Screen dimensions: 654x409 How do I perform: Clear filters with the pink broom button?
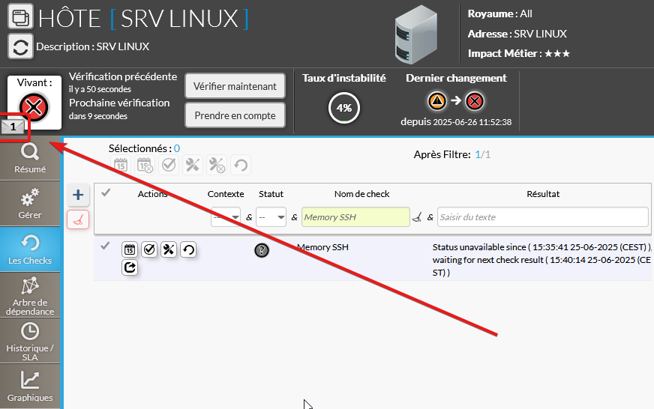tap(79, 219)
